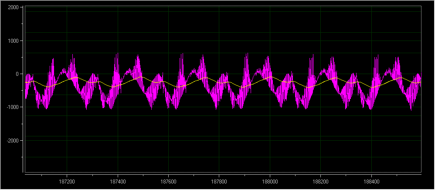Viewport: 435px width, 190px height.
Task: Select the 0 y-axis label
Action: click(x=17, y=74)
